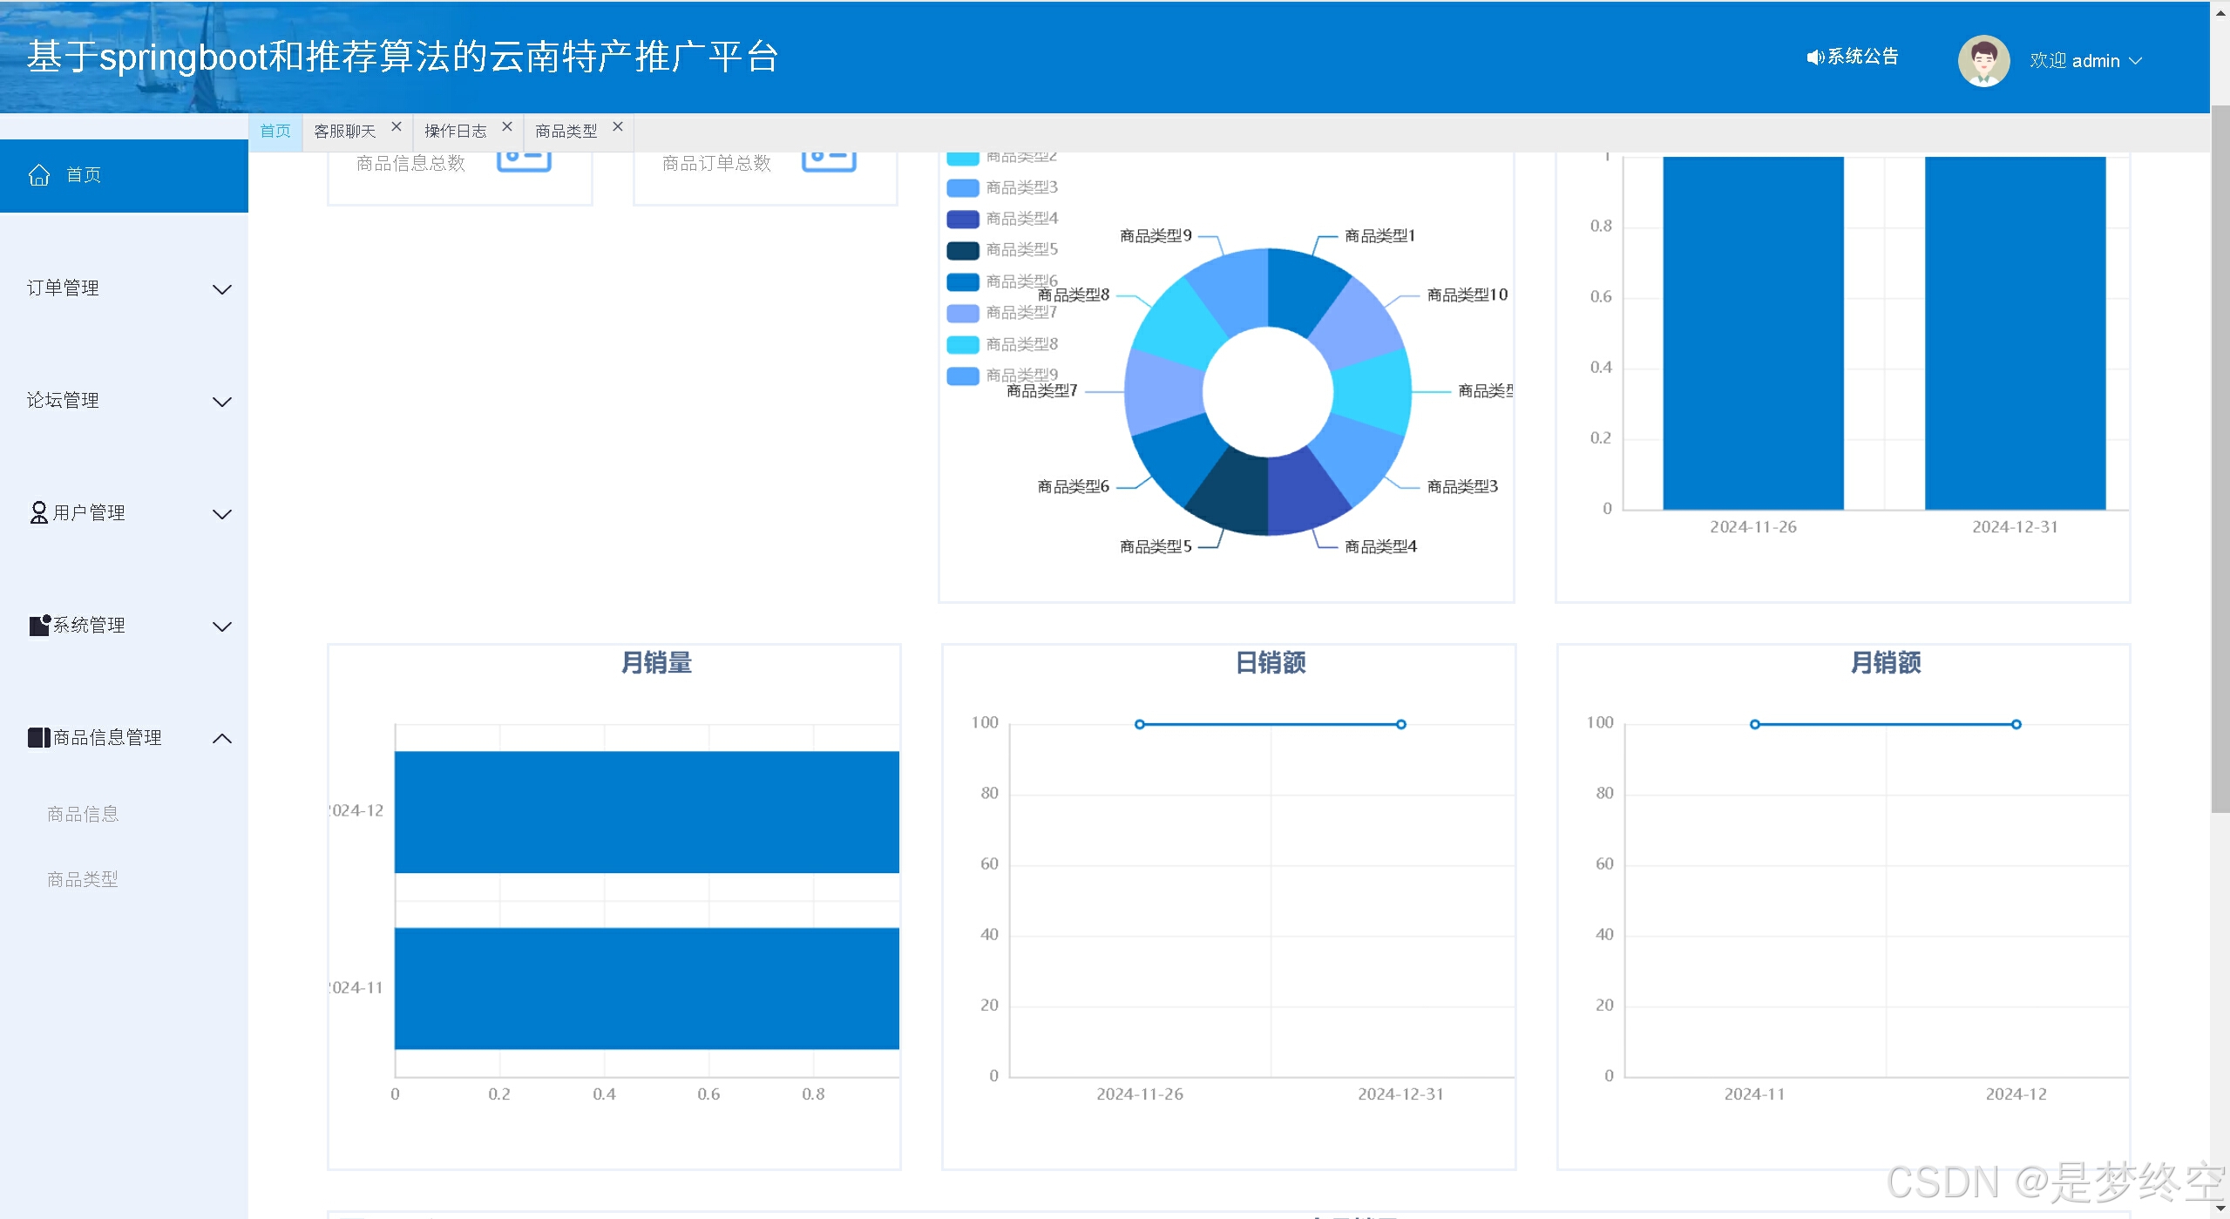Screen dimensions: 2230x1219
Task: Click the 商品类型3 legend color swatch
Action: pyautogui.click(x=963, y=188)
